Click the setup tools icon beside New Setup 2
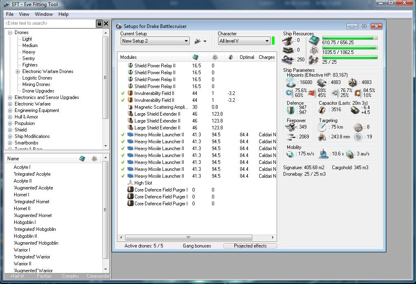The width and height of the screenshot is (416, 284). [x=198, y=41]
